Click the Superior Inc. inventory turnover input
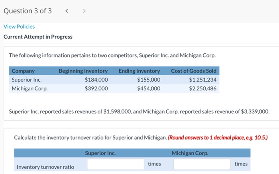The height and width of the screenshot is (174, 279). pos(116,164)
